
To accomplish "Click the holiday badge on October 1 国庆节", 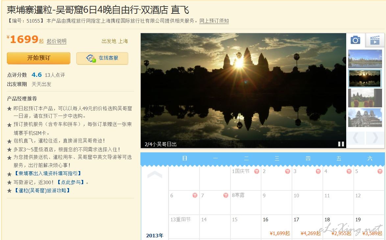I will 257,171.
